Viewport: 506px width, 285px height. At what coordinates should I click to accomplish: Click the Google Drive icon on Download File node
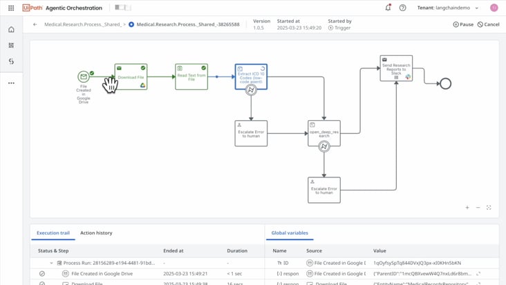click(x=142, y=86)
